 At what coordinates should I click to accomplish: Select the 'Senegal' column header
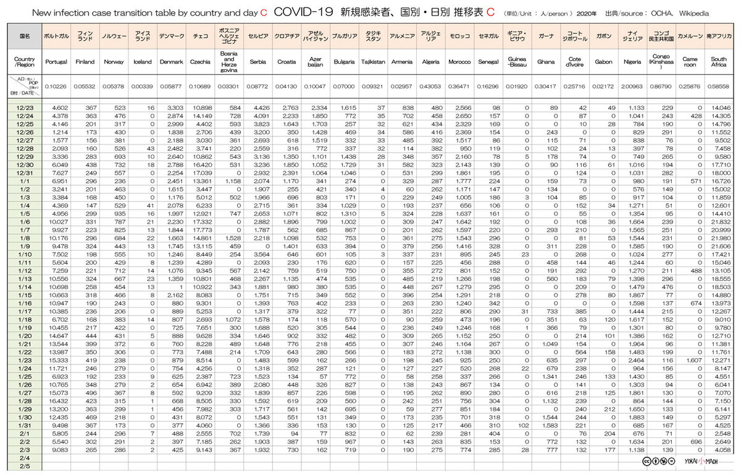point(488,62)
